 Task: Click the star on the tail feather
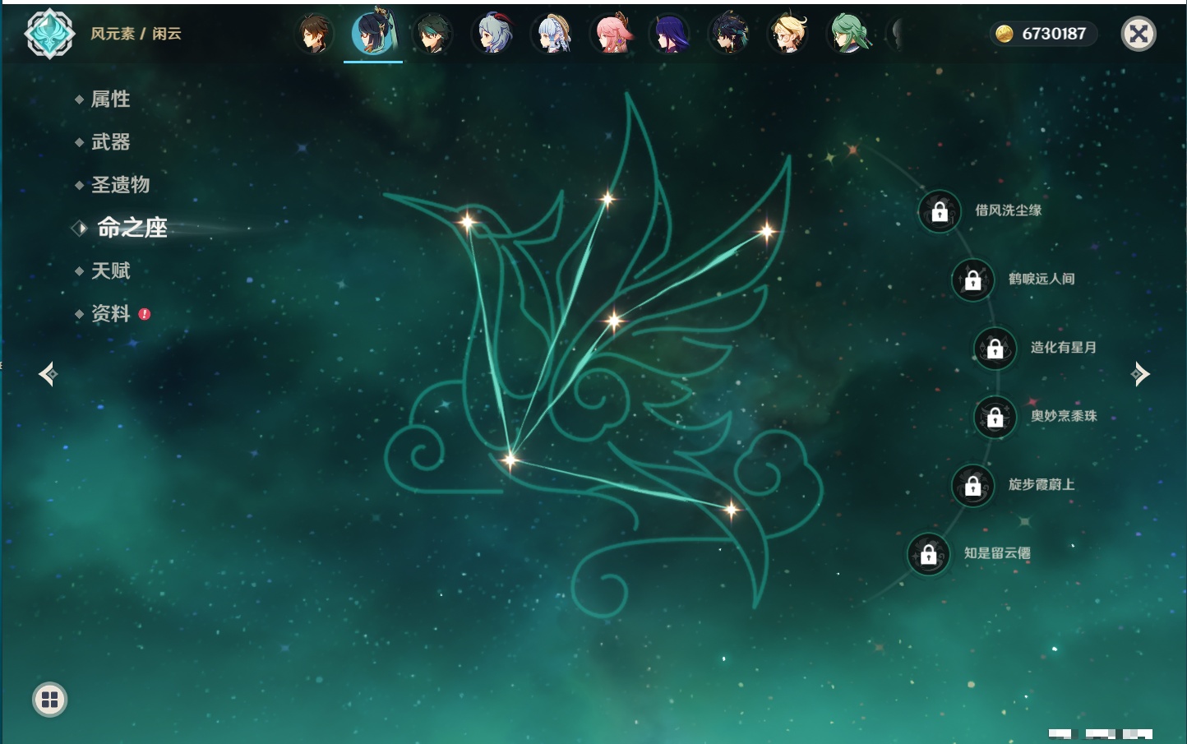[731, 511]
